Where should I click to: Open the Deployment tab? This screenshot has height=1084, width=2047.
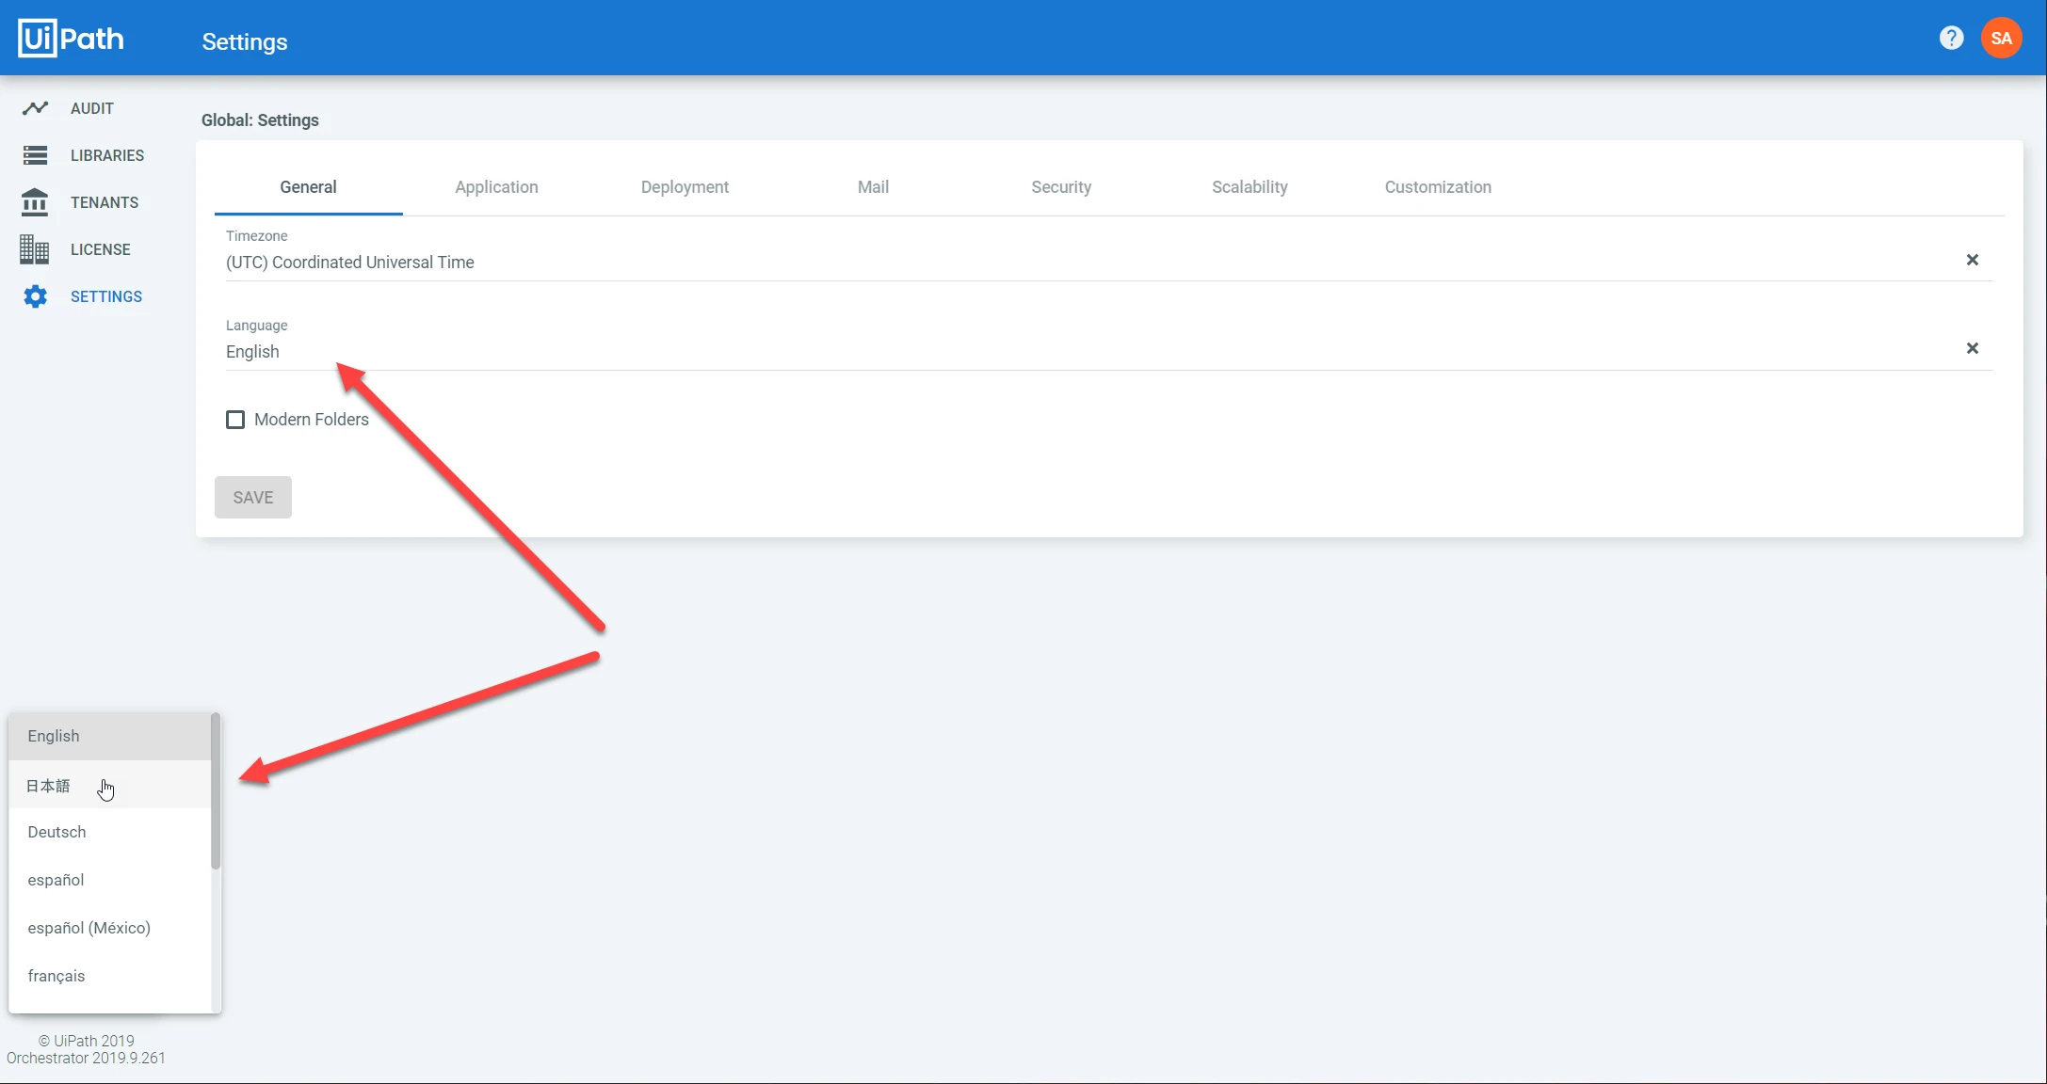pos(685,187)
